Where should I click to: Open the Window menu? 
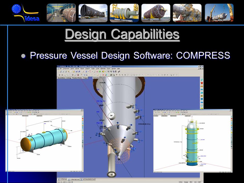114,68
